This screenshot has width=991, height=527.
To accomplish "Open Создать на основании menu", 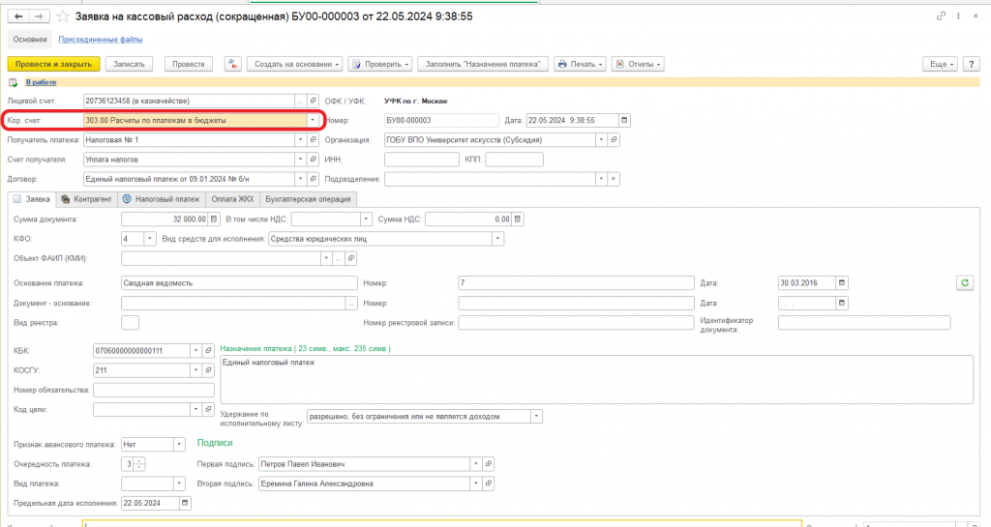I will coord(294,64).
